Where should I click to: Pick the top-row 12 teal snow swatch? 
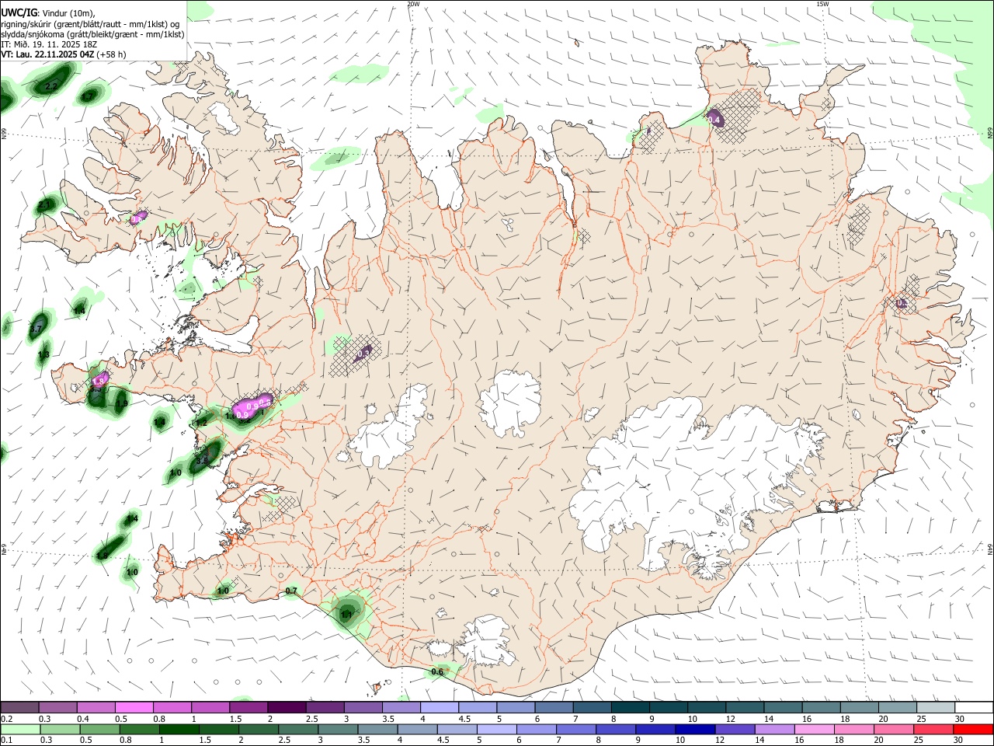(x=745, y=708)
